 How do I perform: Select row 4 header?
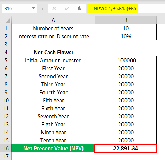[x=6, y=52]
